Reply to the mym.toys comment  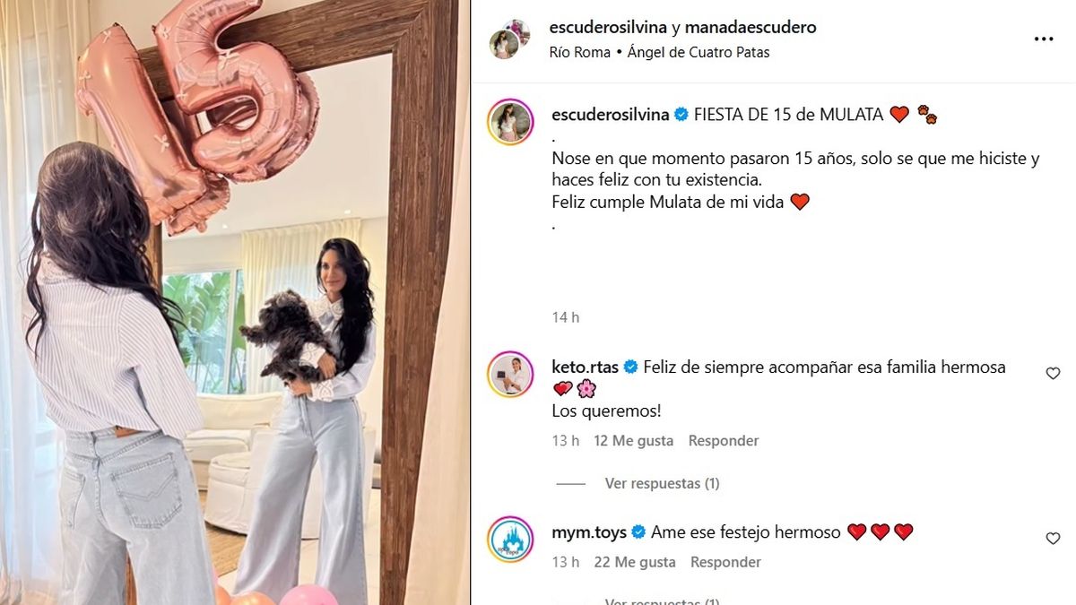tap(725, 562)
